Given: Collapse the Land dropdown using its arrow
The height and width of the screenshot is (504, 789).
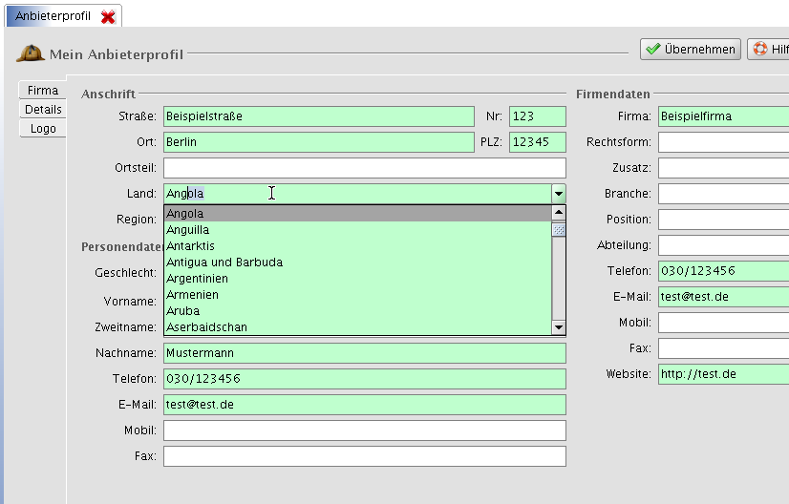Looking at the screenshot, I should tap(559, 194).
